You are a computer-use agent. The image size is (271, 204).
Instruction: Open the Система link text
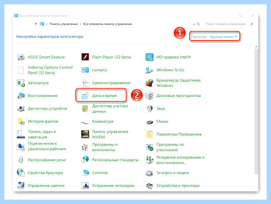click(x=100, y=173)
